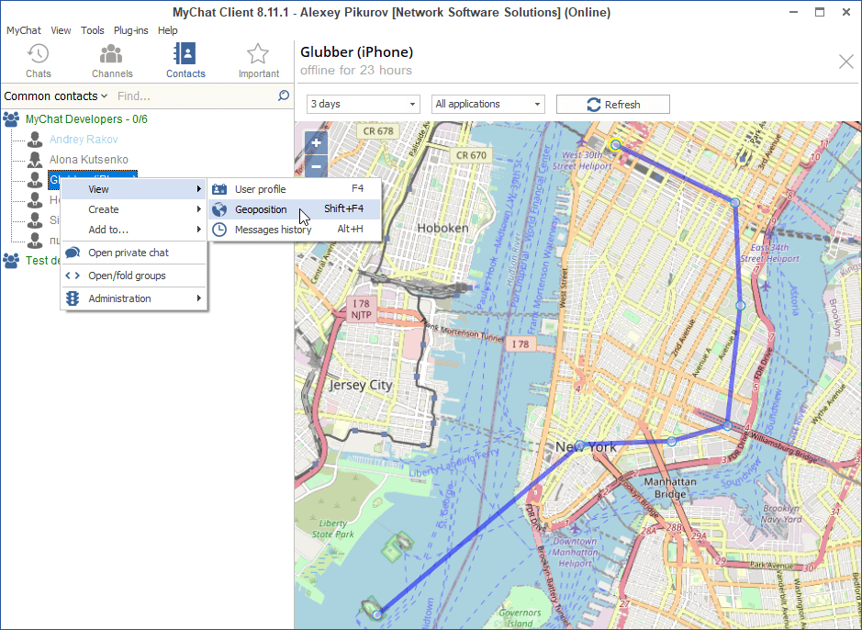Open the Common contacts list selector
862x630 pixels.
point(56,96)
